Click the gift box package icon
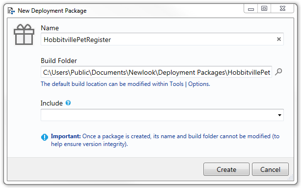 (x=24, y=35)
